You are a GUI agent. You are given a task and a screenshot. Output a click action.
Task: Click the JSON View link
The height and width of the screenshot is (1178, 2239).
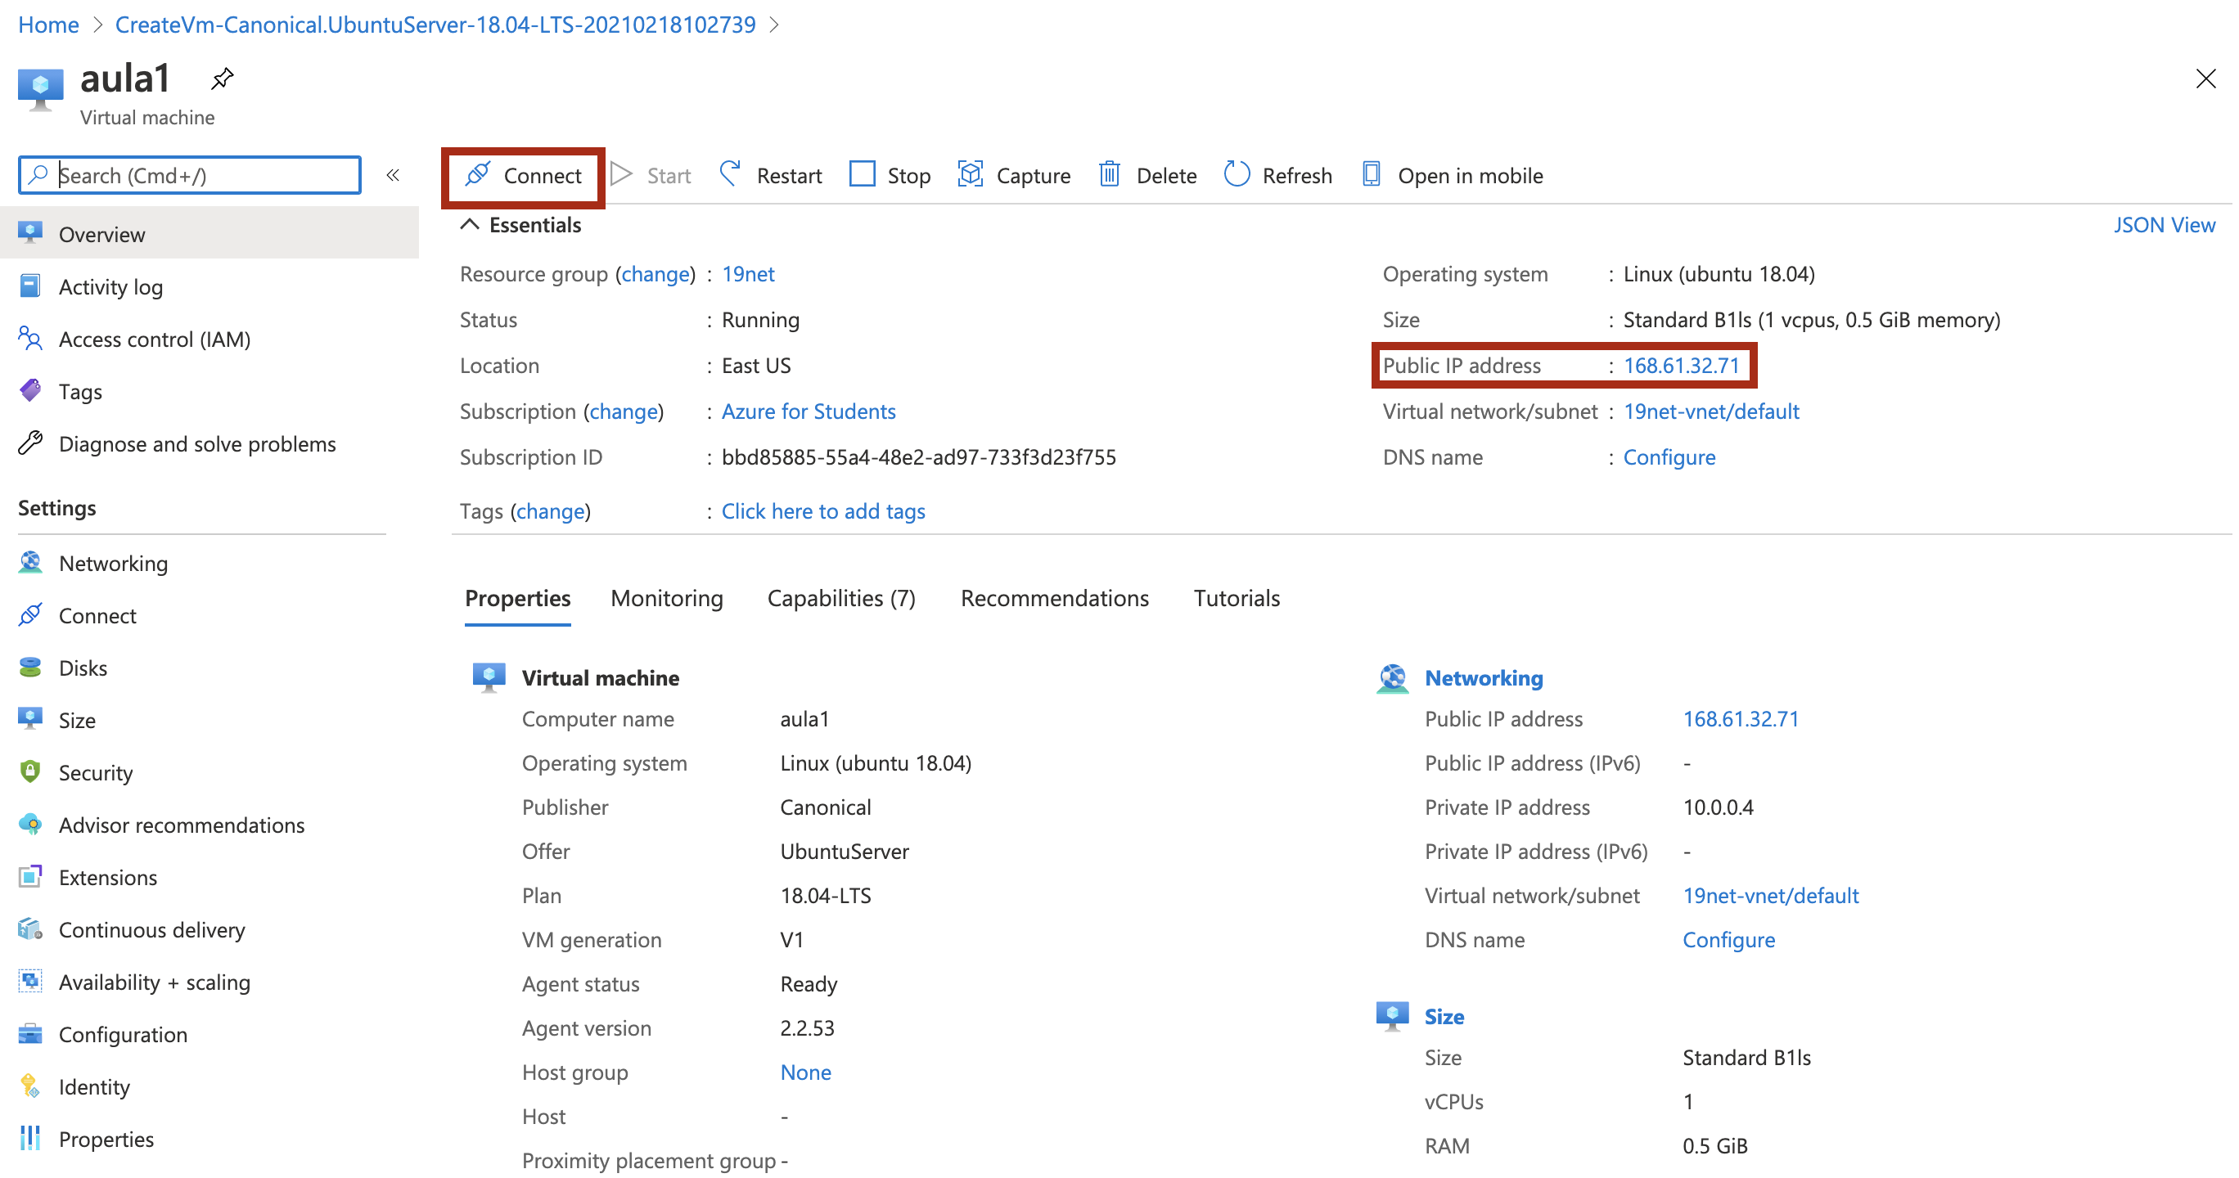tap(2164, 225)
